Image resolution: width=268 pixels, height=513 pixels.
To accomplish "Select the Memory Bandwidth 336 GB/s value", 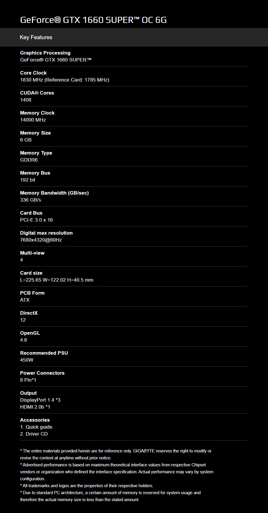I will point(31,200).
